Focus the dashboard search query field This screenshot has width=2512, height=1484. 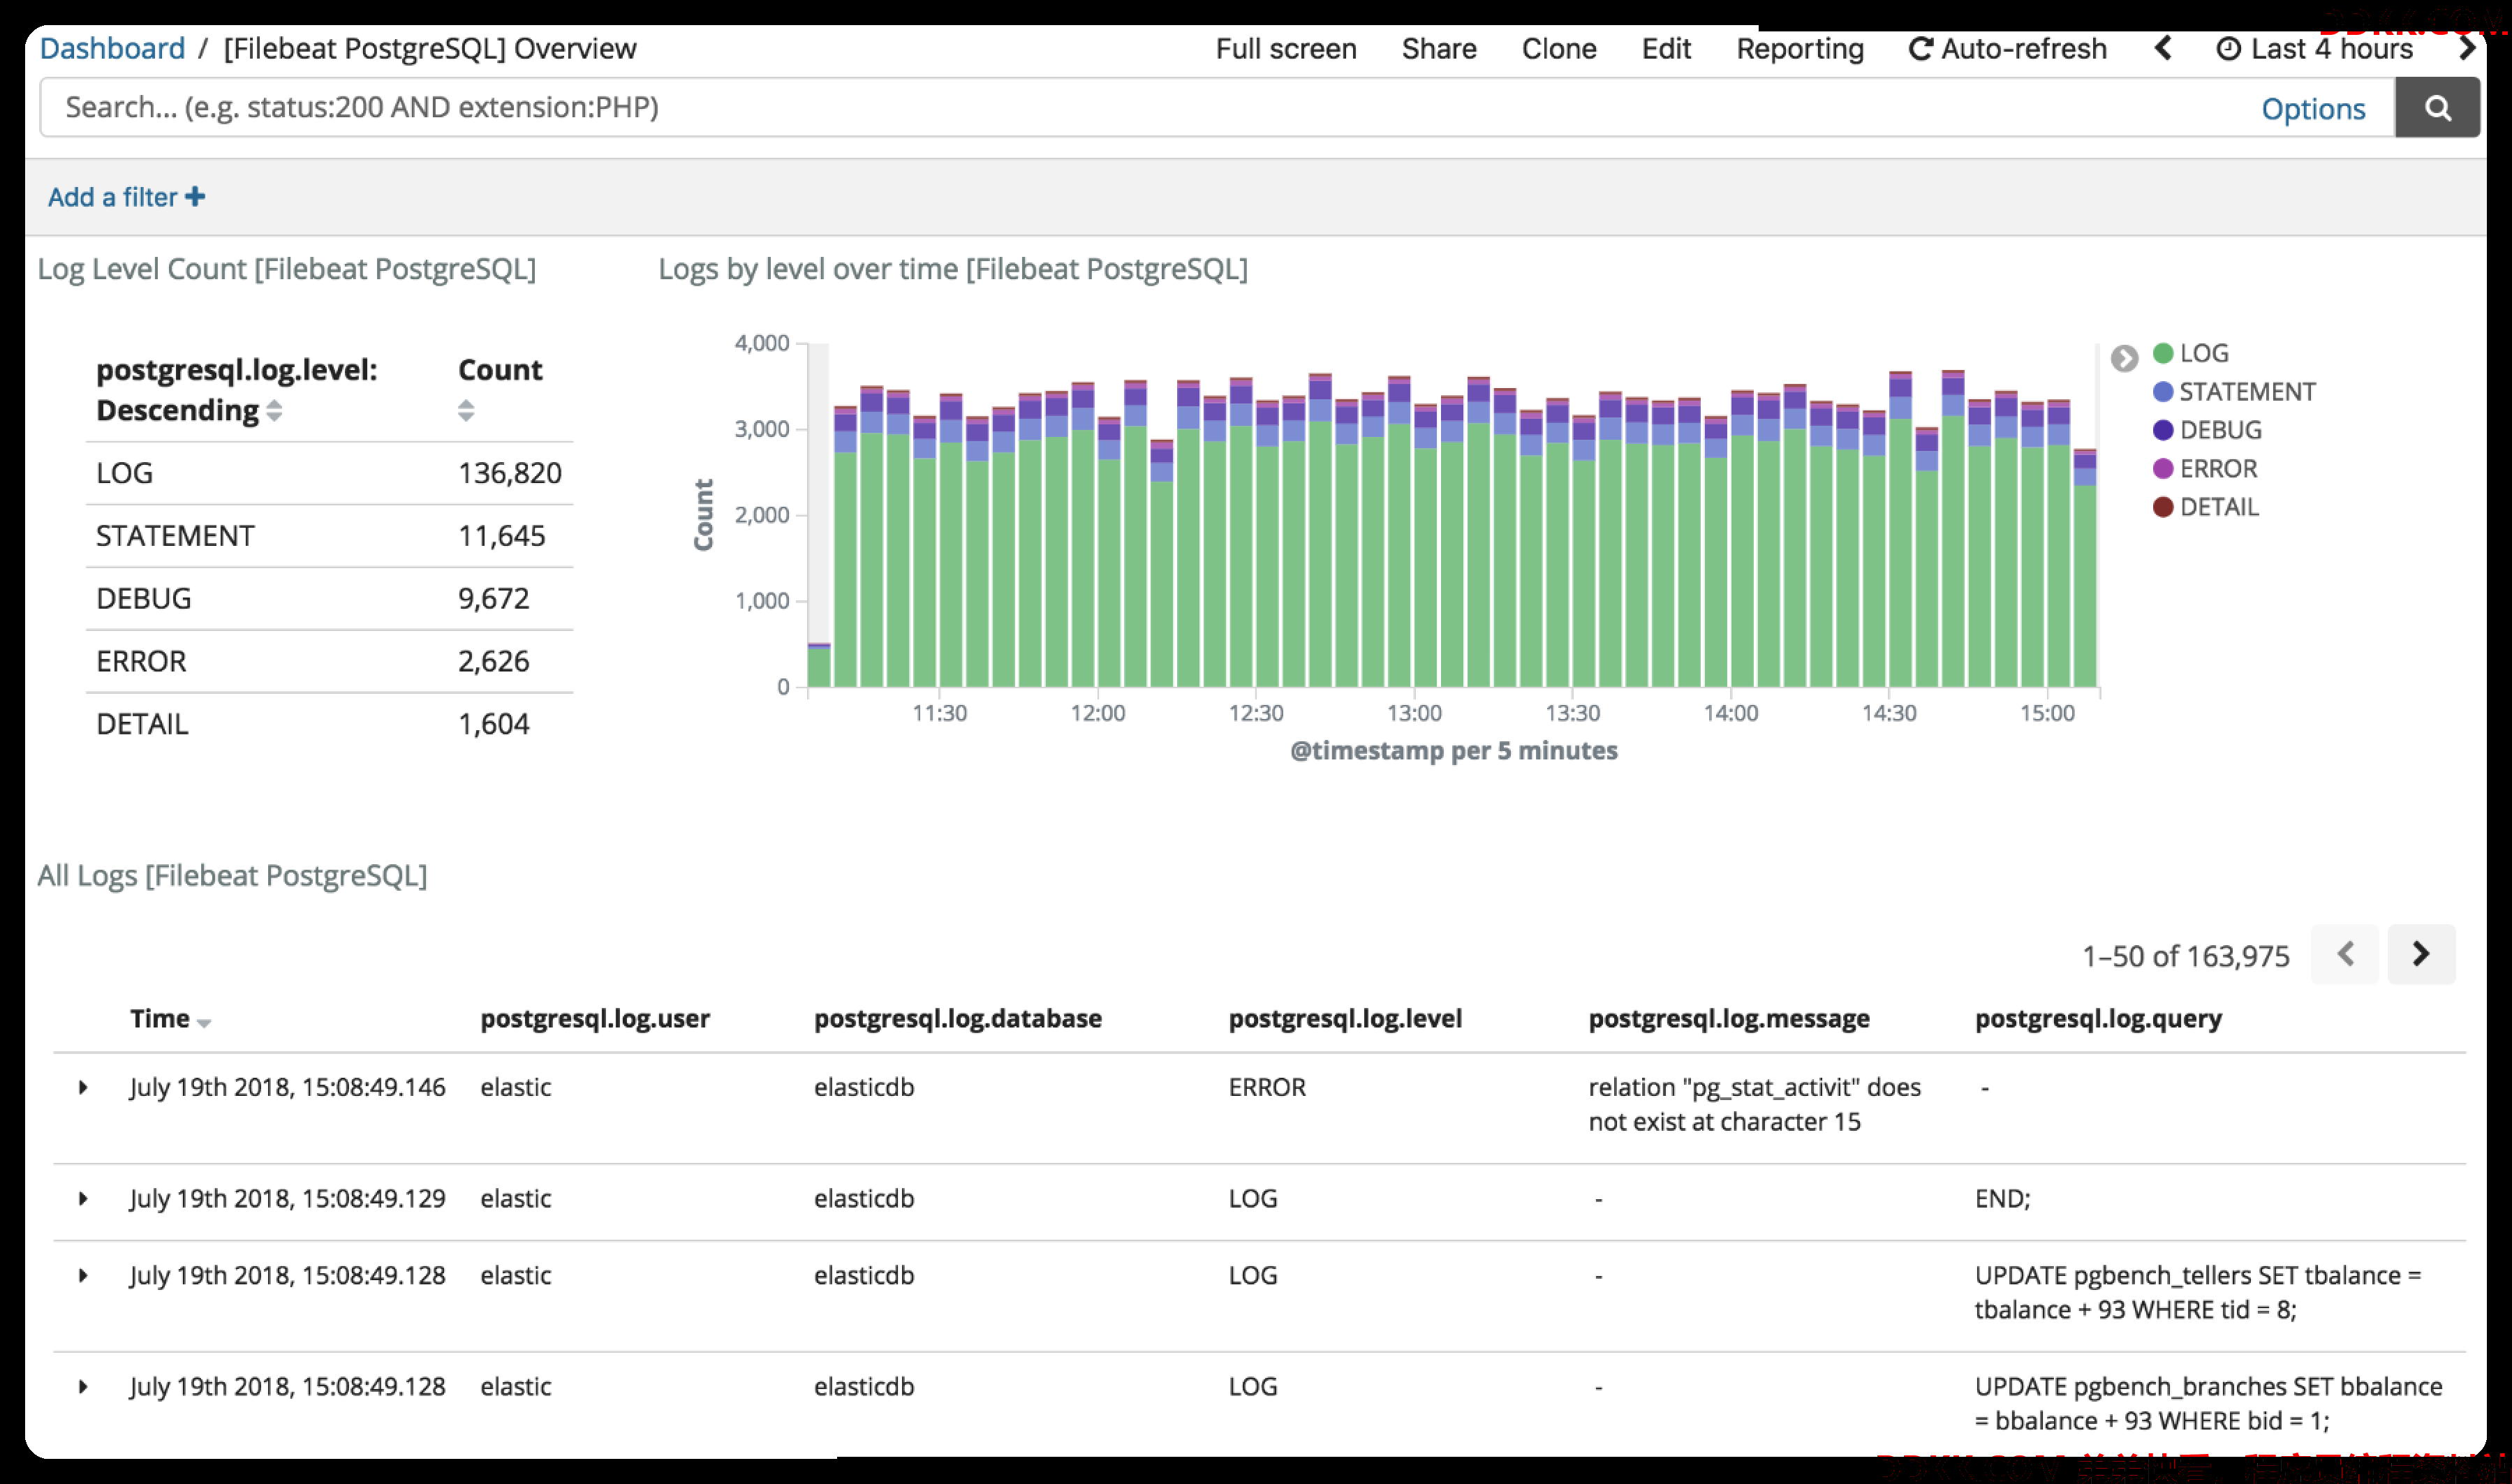coord(1150,108)
